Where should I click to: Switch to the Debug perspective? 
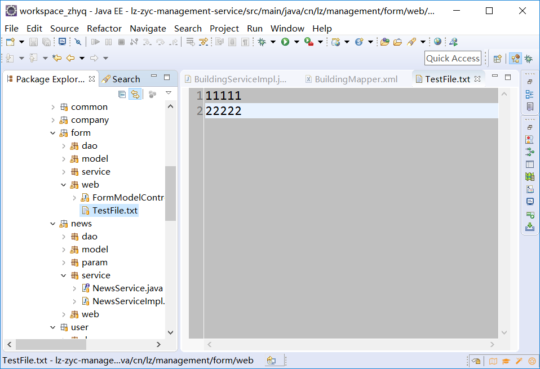pos(529,59)
